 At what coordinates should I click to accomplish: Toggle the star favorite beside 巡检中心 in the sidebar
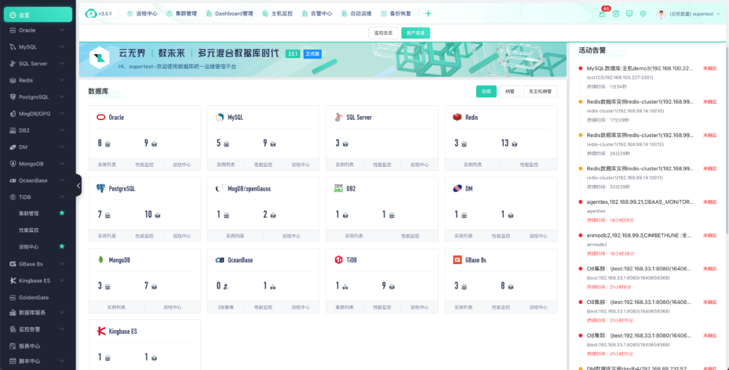pos(62,246)
